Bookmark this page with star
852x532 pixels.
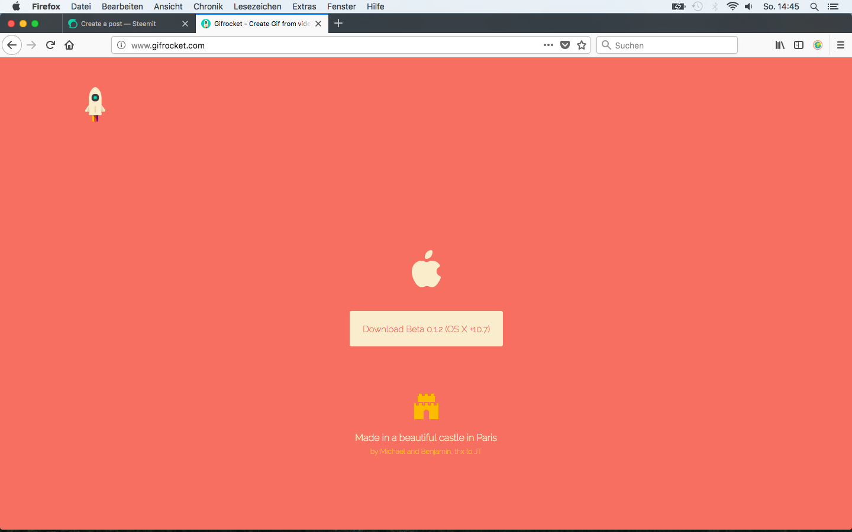point(582,45)
